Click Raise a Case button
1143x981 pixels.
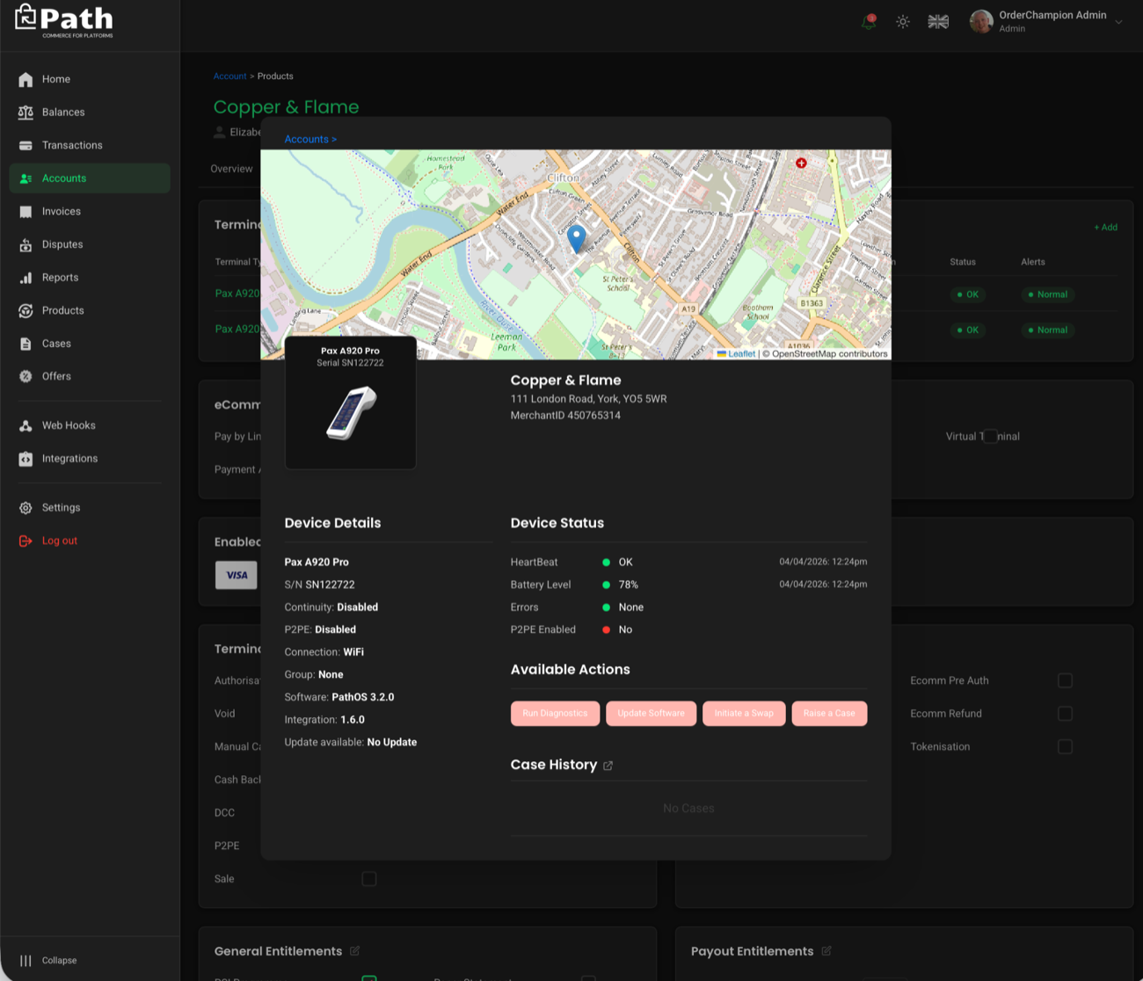click(829, 714)
